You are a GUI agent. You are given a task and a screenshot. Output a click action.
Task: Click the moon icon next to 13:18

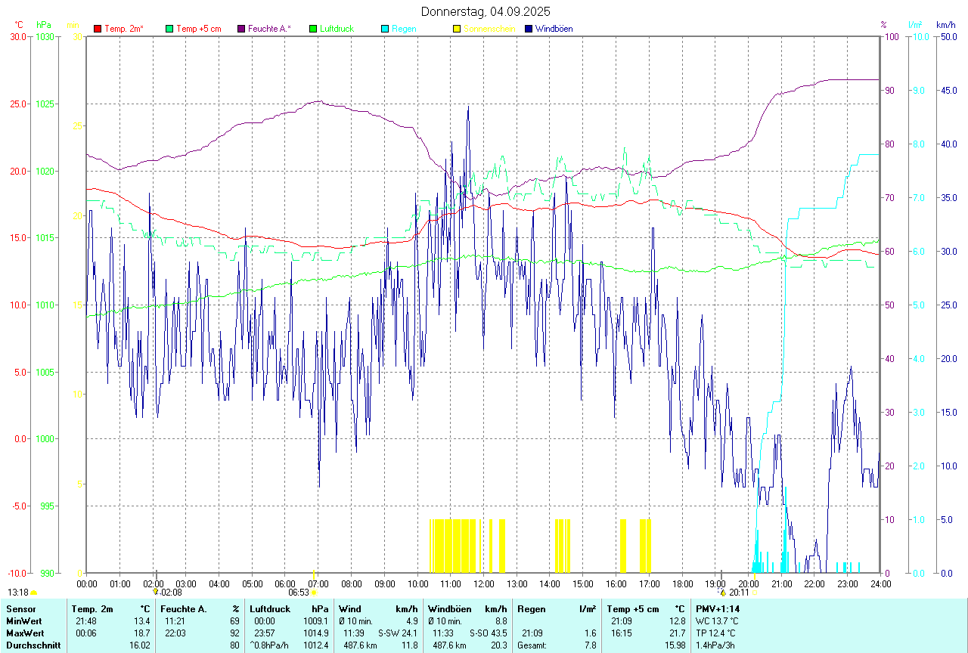point(33,593)
